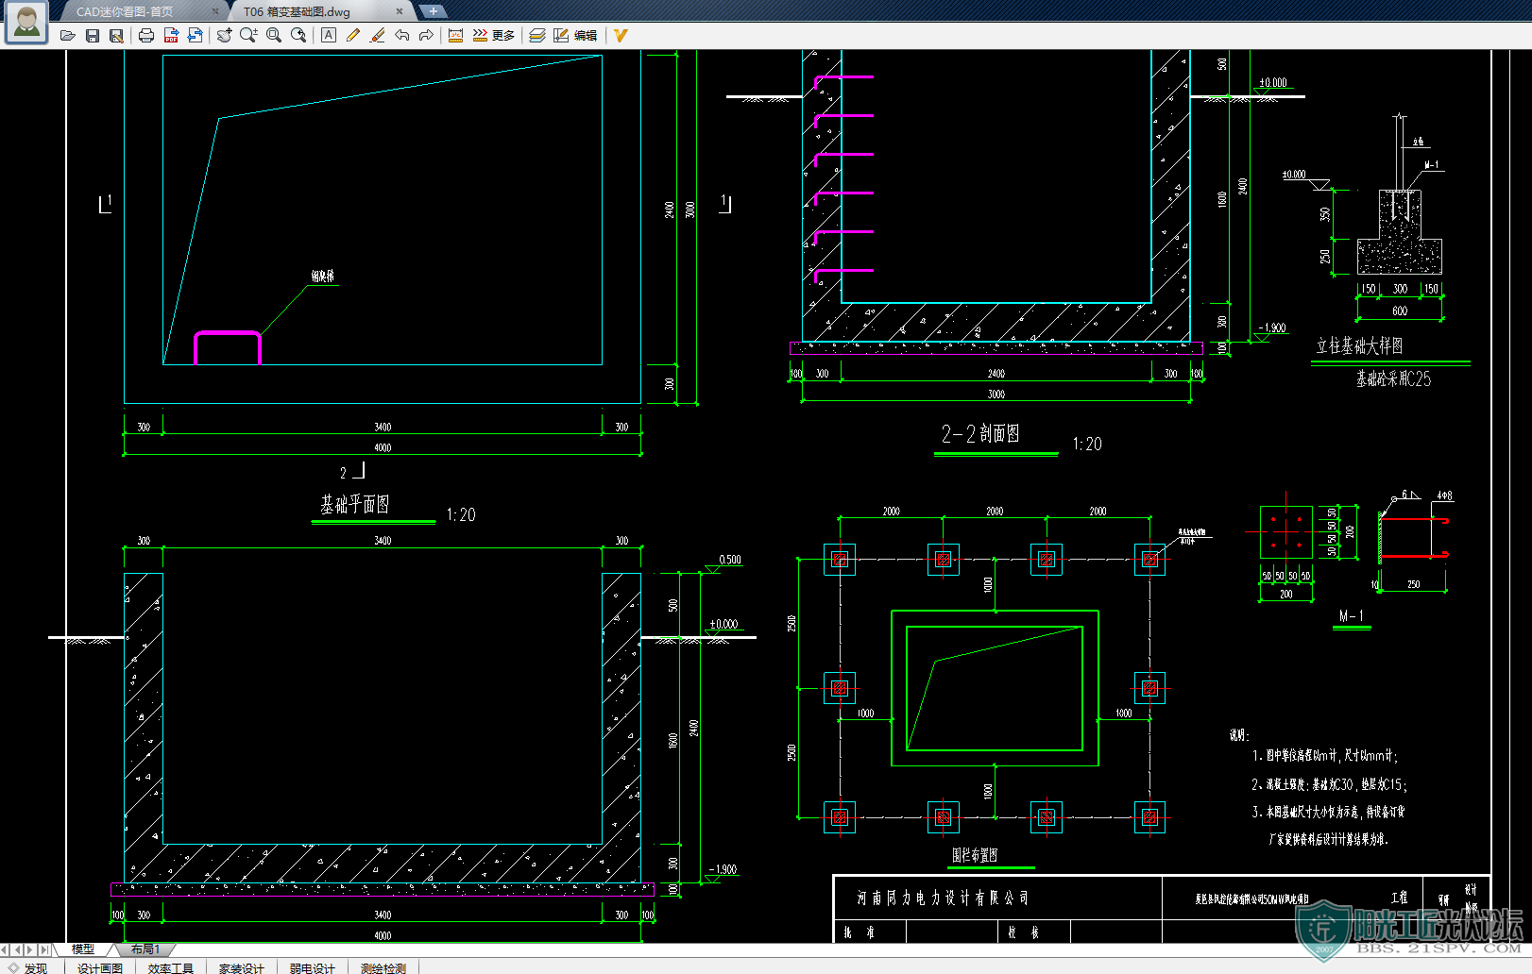Switch to CAD迷你看图-首页 tab

[125, 11]
